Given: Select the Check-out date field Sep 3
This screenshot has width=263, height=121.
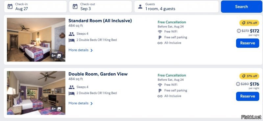Looking at the screenshot, I should (101, 7).
